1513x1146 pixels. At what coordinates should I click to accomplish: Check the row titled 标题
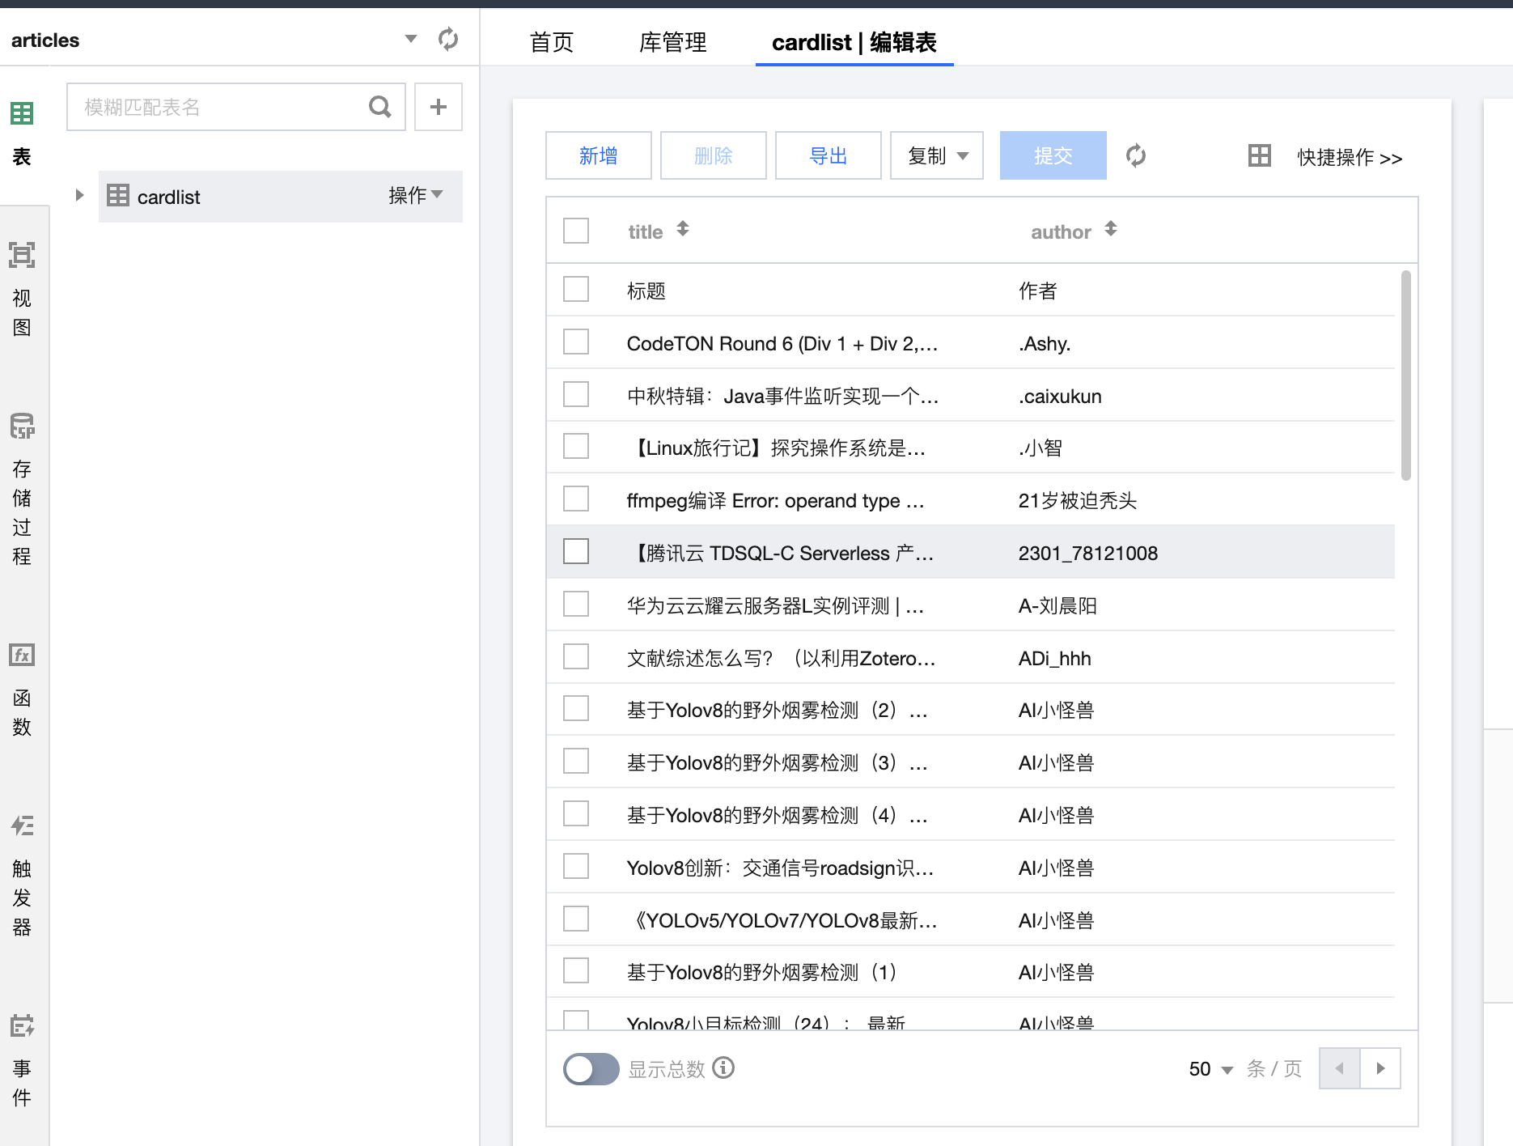(576, 289)
